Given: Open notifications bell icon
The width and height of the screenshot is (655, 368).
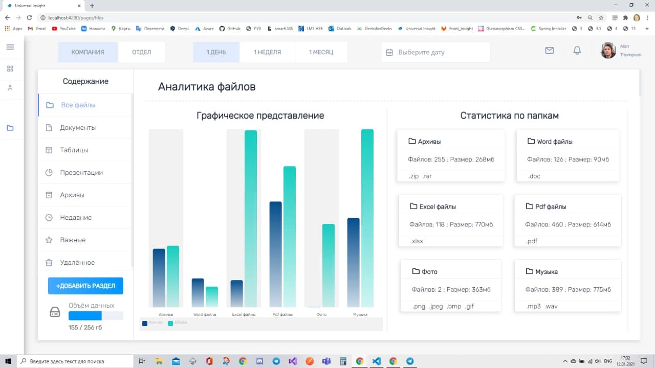Looking at the screenshot, I should (x=577, y=51).
